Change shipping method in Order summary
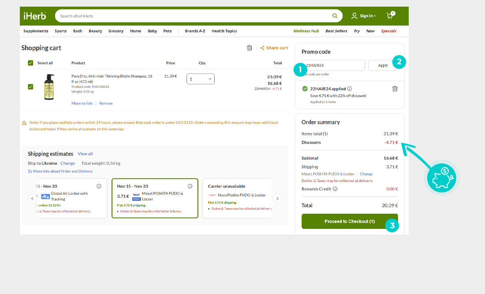The height and width of the screenshot is (294, 485). [366, 174]
